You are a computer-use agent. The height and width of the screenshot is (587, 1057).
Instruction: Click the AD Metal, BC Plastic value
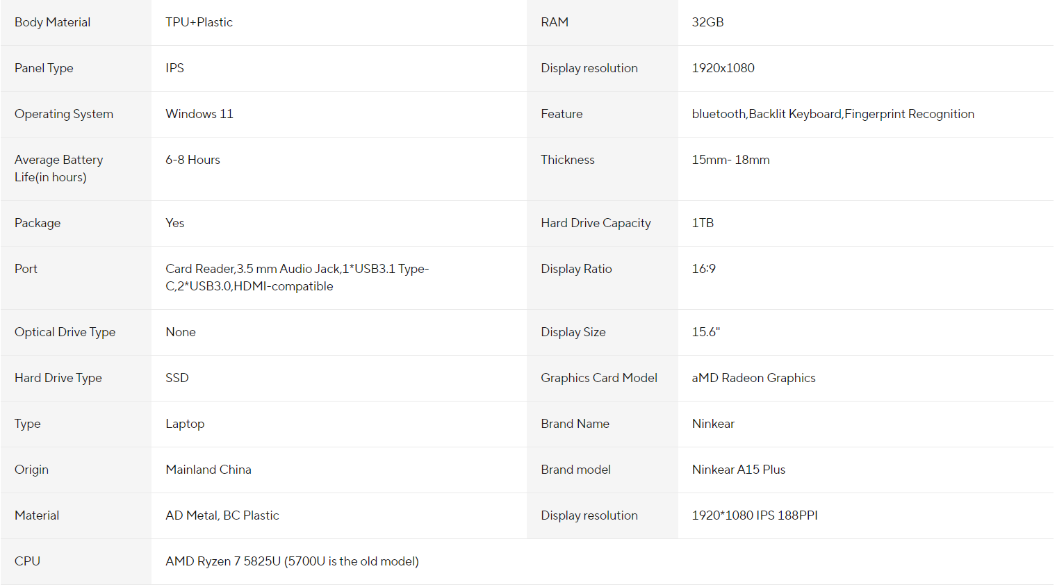click(x=222, y=515)
